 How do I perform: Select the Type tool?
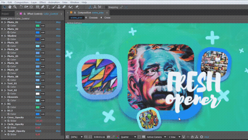tap(48, 7)
